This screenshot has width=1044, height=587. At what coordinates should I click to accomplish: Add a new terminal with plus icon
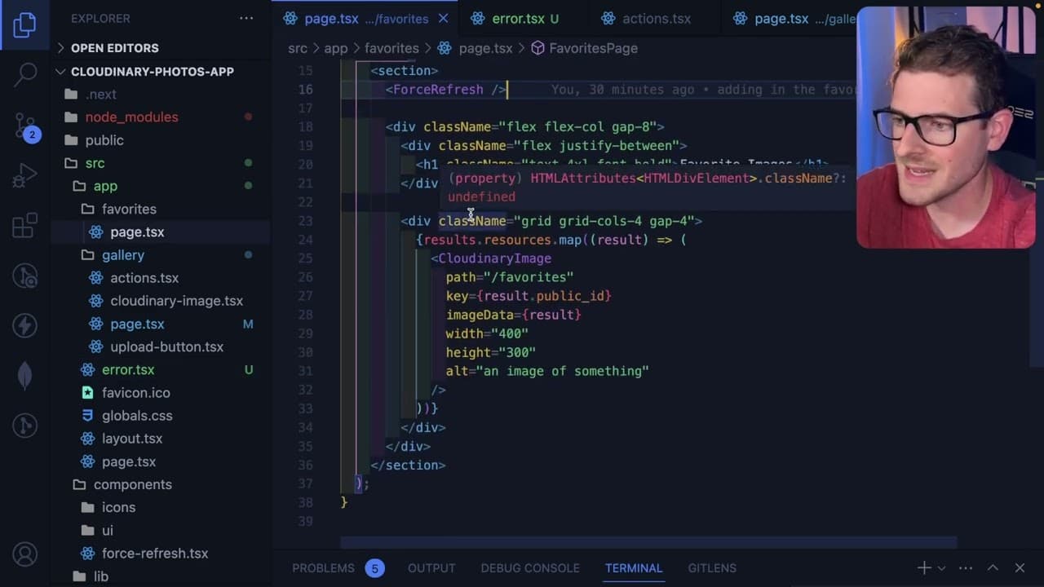pos(924,567)
